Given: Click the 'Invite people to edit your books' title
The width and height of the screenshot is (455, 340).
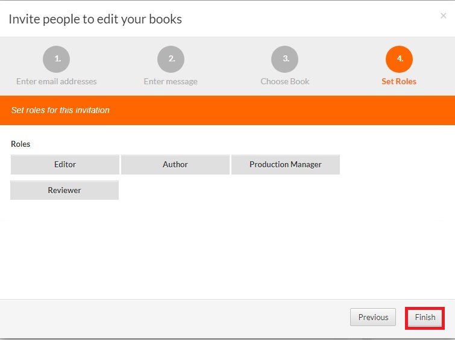Looking at the screenshot, I should point(95,19).
